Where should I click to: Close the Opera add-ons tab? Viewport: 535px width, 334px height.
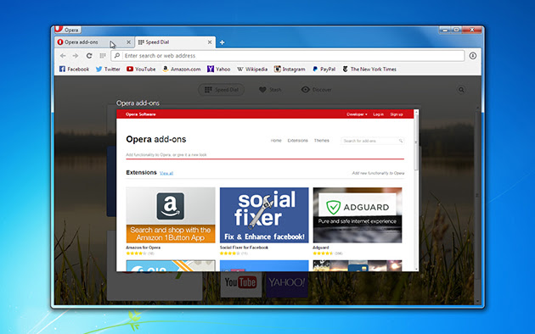(x=128, y=42)
